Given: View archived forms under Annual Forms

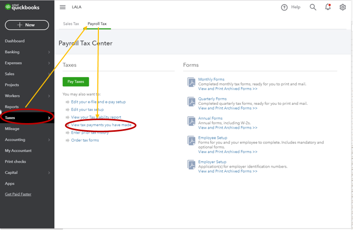Looking at the screenshot, I should tap(228, 128).
